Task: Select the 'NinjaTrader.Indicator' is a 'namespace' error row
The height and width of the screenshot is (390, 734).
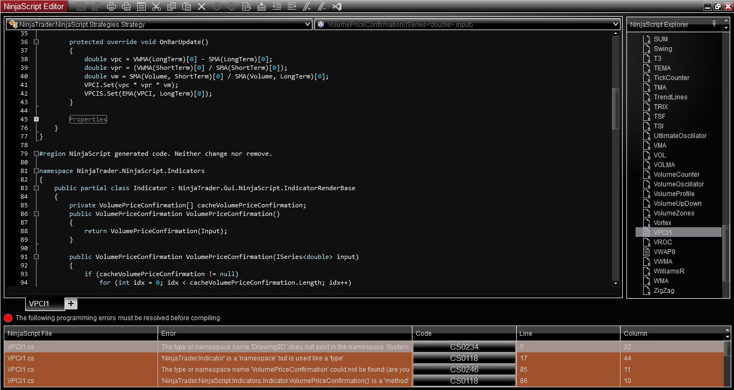Action: pyautogui.click(x=364, y=358)
